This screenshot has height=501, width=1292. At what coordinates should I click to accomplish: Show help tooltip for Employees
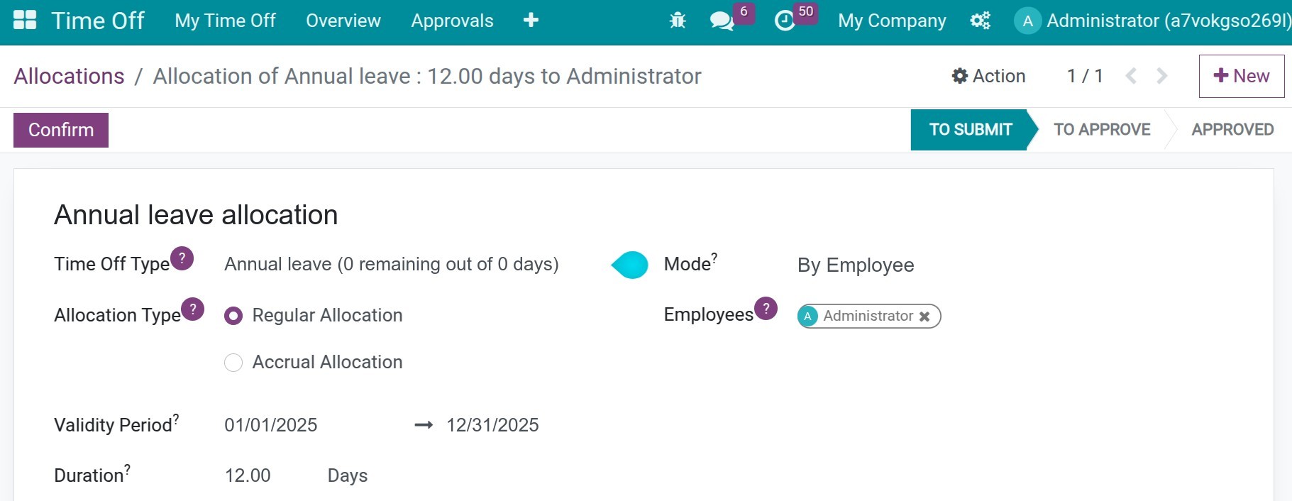[766, 309]
